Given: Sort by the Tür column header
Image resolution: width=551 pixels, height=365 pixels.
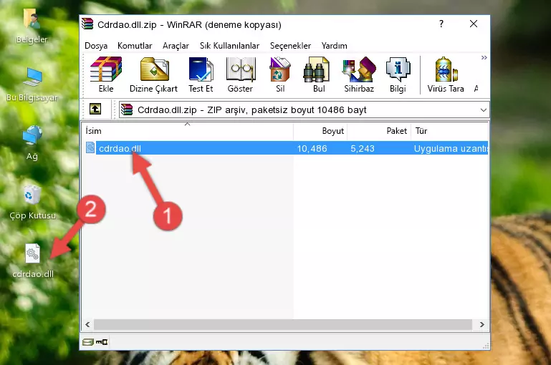Looking at the screenshot, I should [x=449, y=131].
